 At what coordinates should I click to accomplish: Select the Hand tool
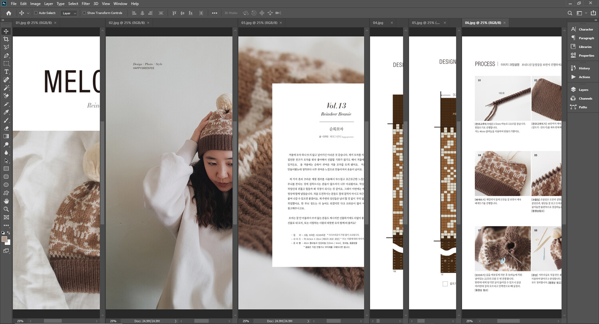coord(6,201)
